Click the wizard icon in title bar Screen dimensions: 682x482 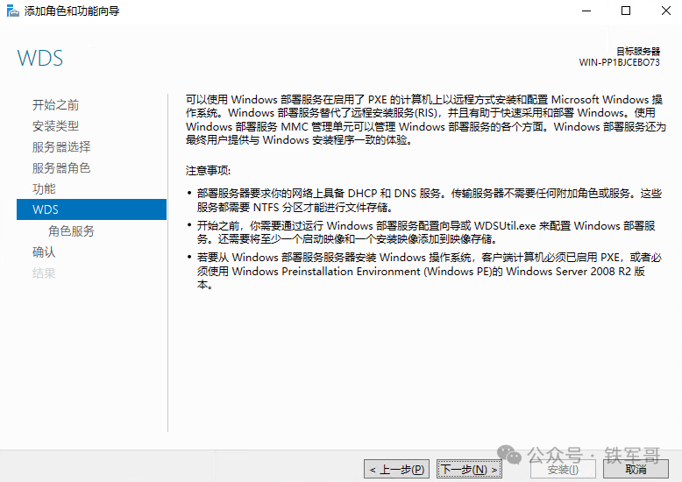12,11
